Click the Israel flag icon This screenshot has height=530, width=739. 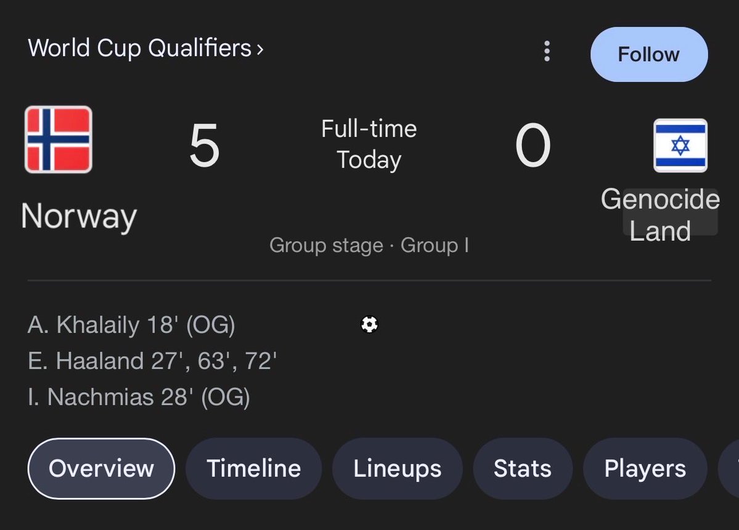[x=680, y=145]
